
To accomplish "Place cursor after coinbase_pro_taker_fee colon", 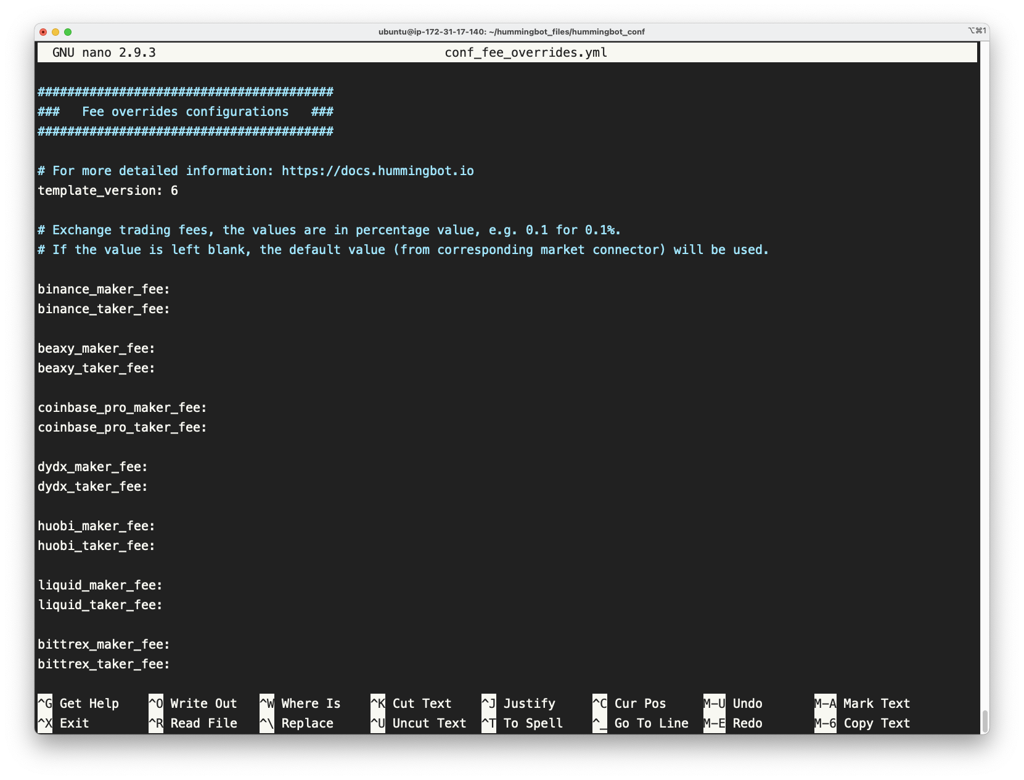I will 210,427.
